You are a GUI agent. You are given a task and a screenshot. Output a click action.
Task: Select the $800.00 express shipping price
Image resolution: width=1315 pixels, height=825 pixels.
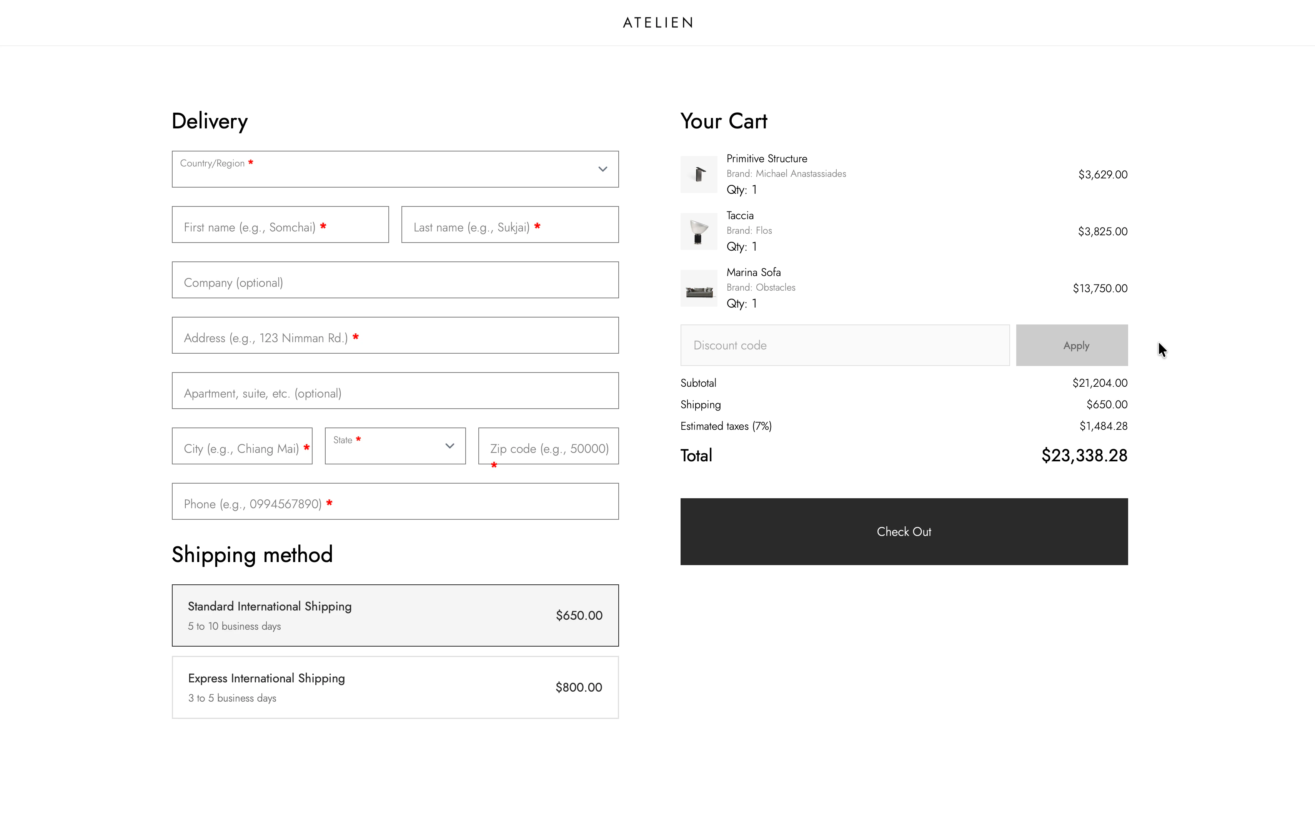point(579,687)
